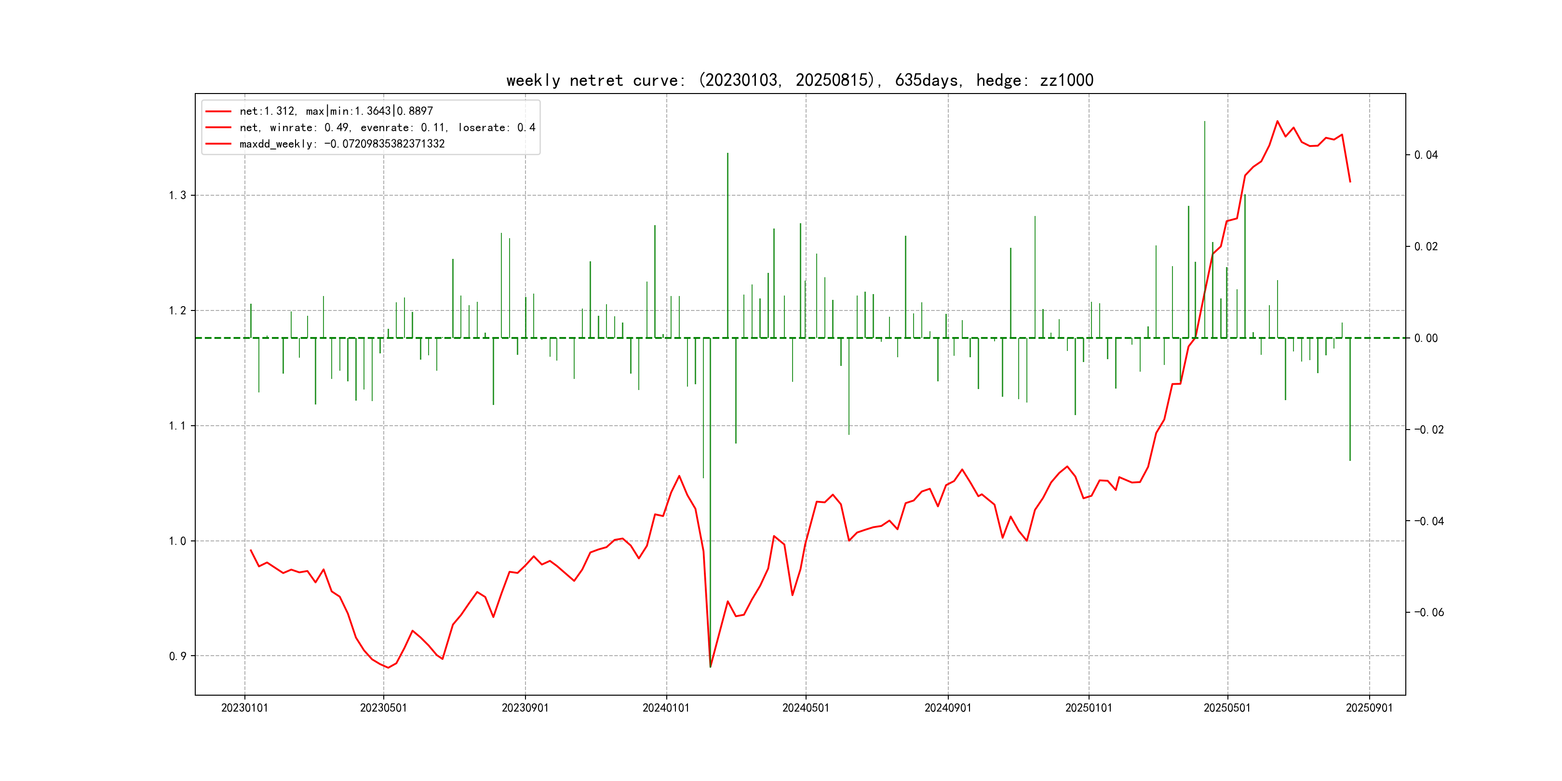Click the 20240101 x-axis label
Screen dimensions: 1562x781
pyautogui.click(x=666, y=708)
